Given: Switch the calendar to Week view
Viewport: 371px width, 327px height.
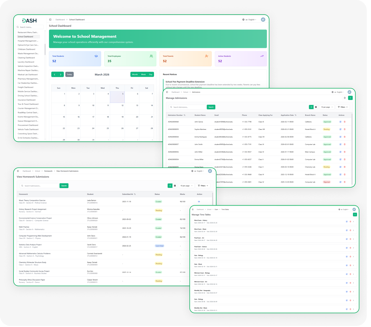Looking at the screenshot, I should 143,74.
